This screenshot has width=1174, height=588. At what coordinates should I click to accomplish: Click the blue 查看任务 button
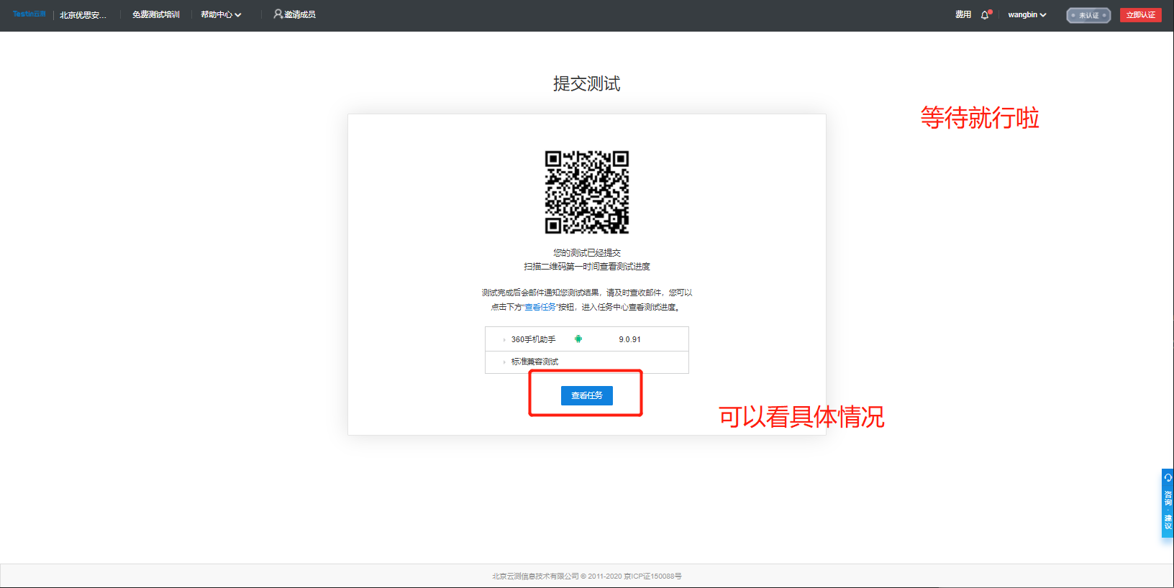coord(587,395)
